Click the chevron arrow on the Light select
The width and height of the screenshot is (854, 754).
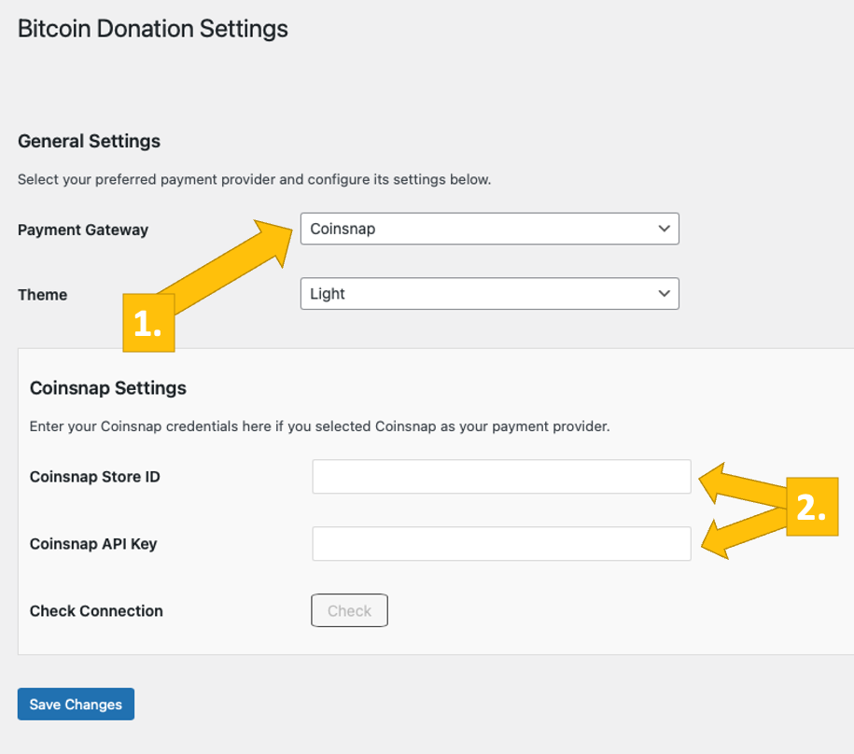point(664,294)
